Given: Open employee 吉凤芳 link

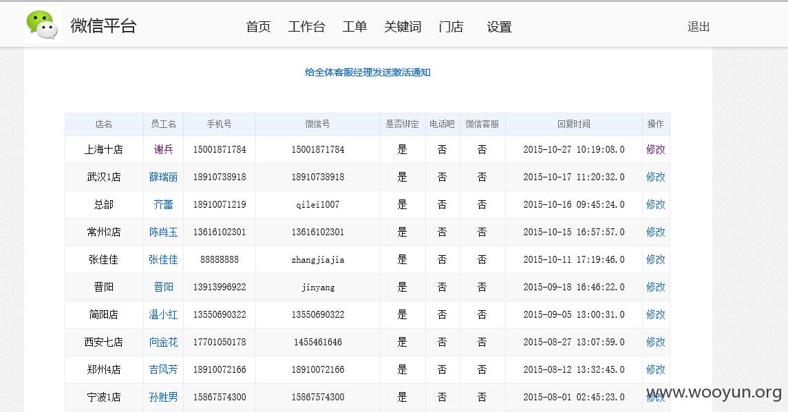Looking at the screenshot, I should point(163,369).
